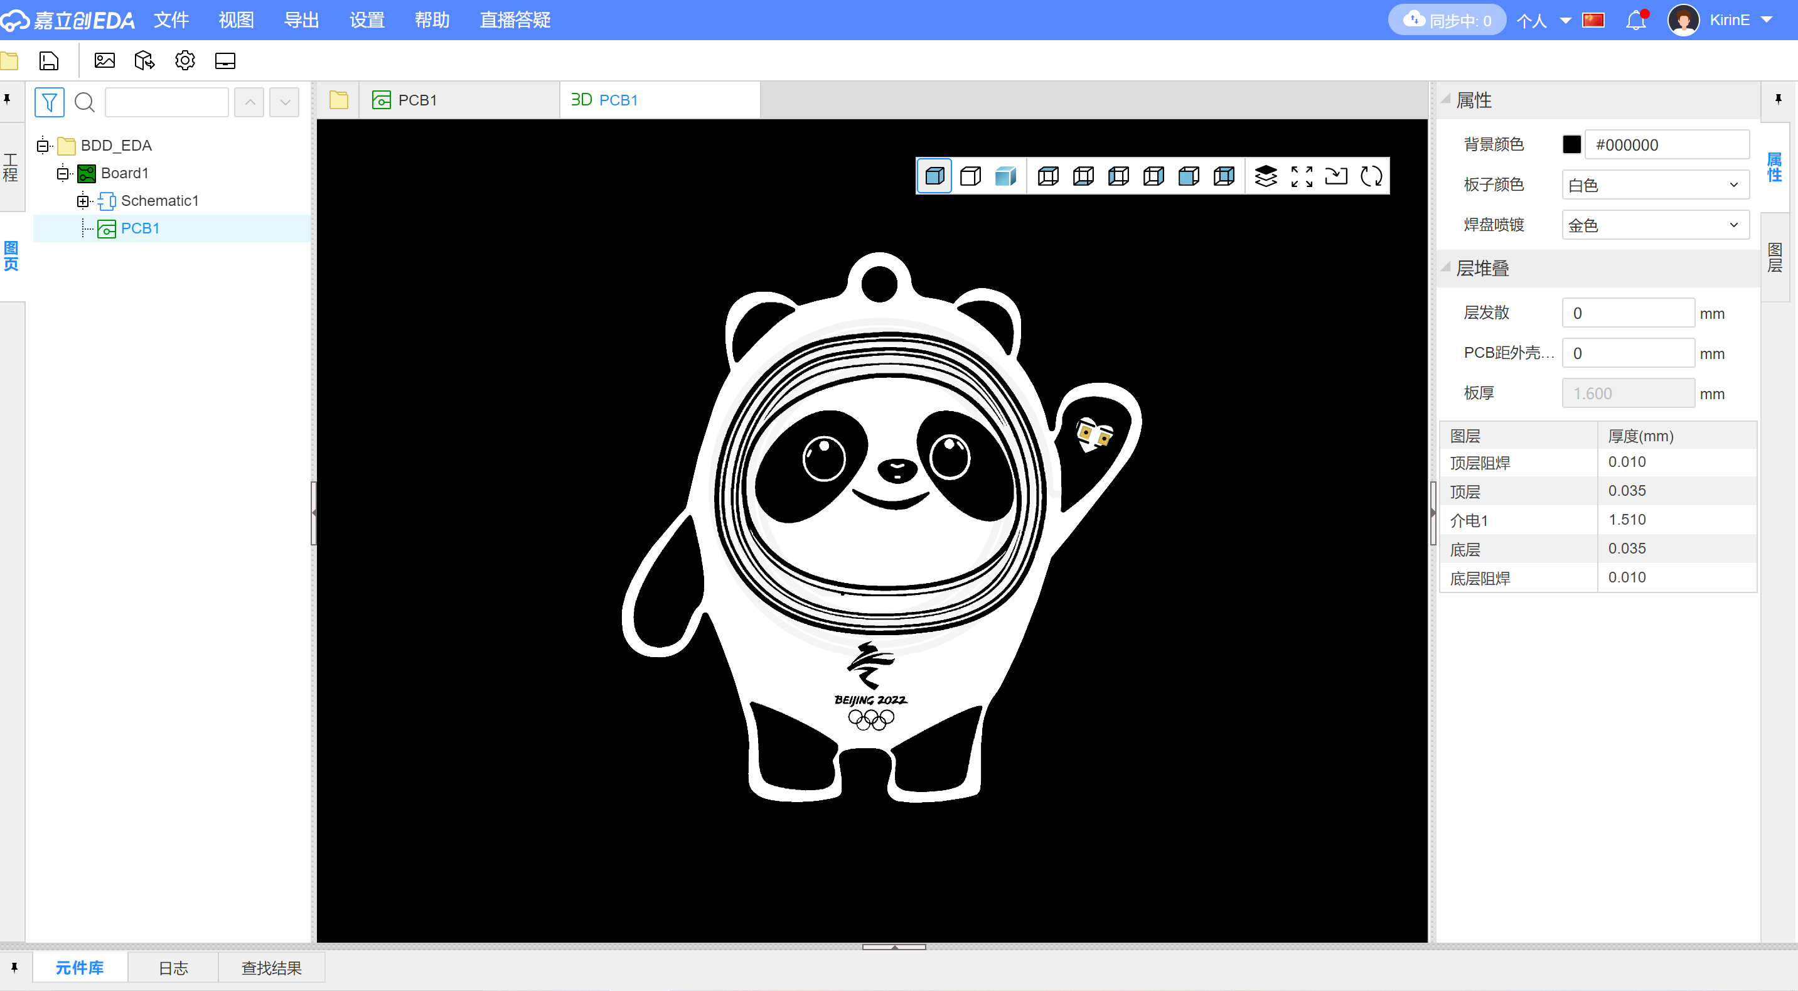Viewport: 1798px width, 991px height.
Task: Open the 工程 side tab
Action: coord(11,168)
